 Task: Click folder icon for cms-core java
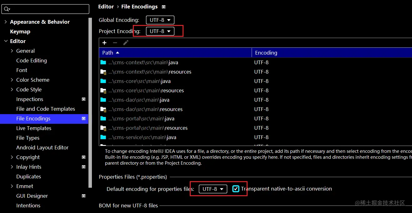point(103,81)
